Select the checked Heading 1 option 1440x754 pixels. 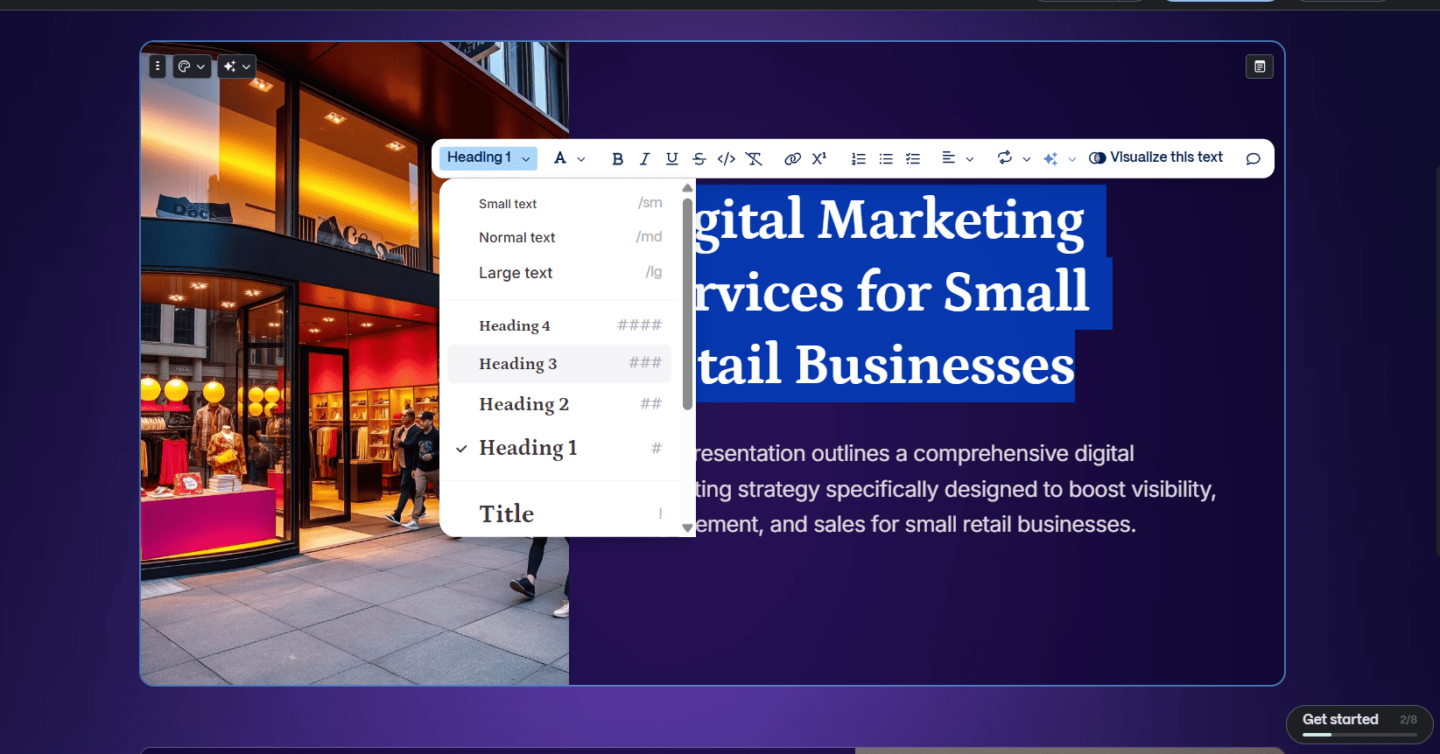point(559,448)
